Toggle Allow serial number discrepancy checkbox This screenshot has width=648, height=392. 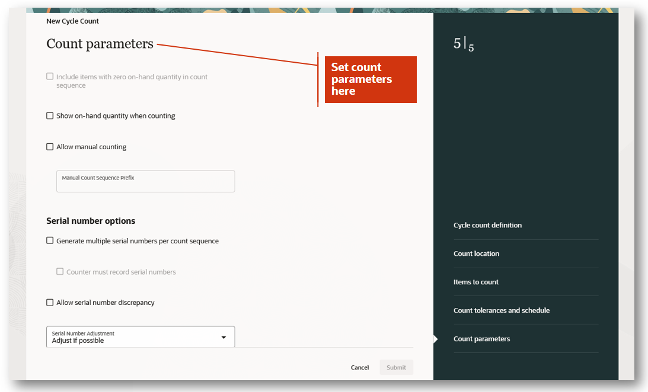(x=50, y=303)
